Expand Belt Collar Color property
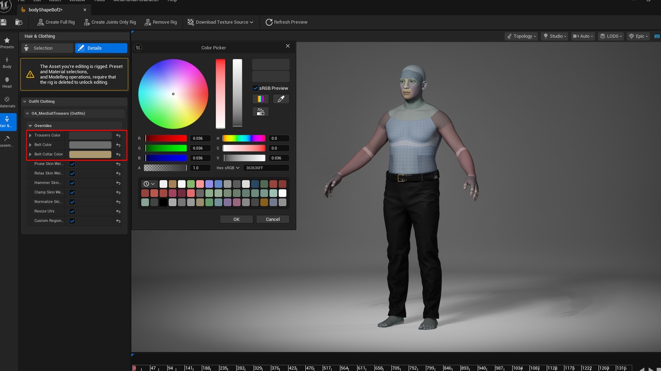661x371 pixels. pos(30,154)
